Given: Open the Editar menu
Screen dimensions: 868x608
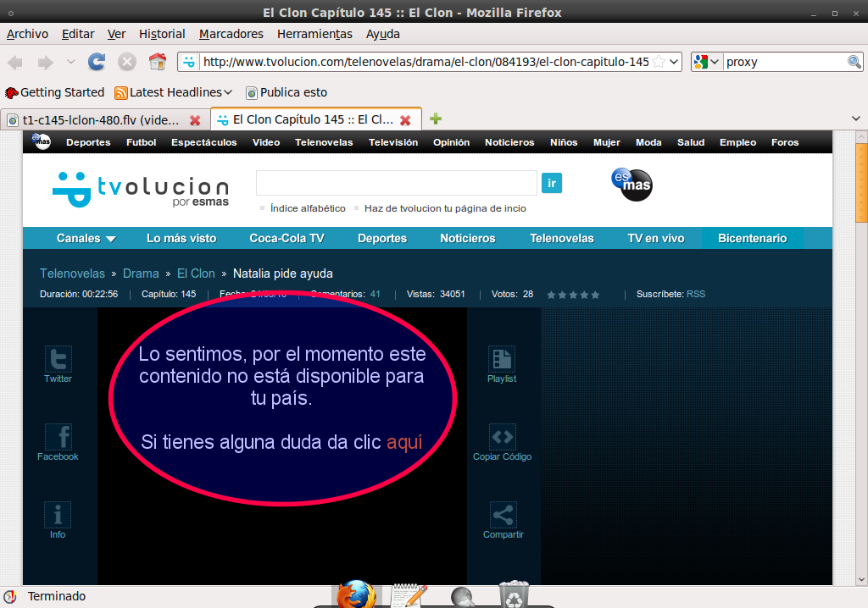Looking at the screenshot, I should pyautogui.click(x=78, y=34).
